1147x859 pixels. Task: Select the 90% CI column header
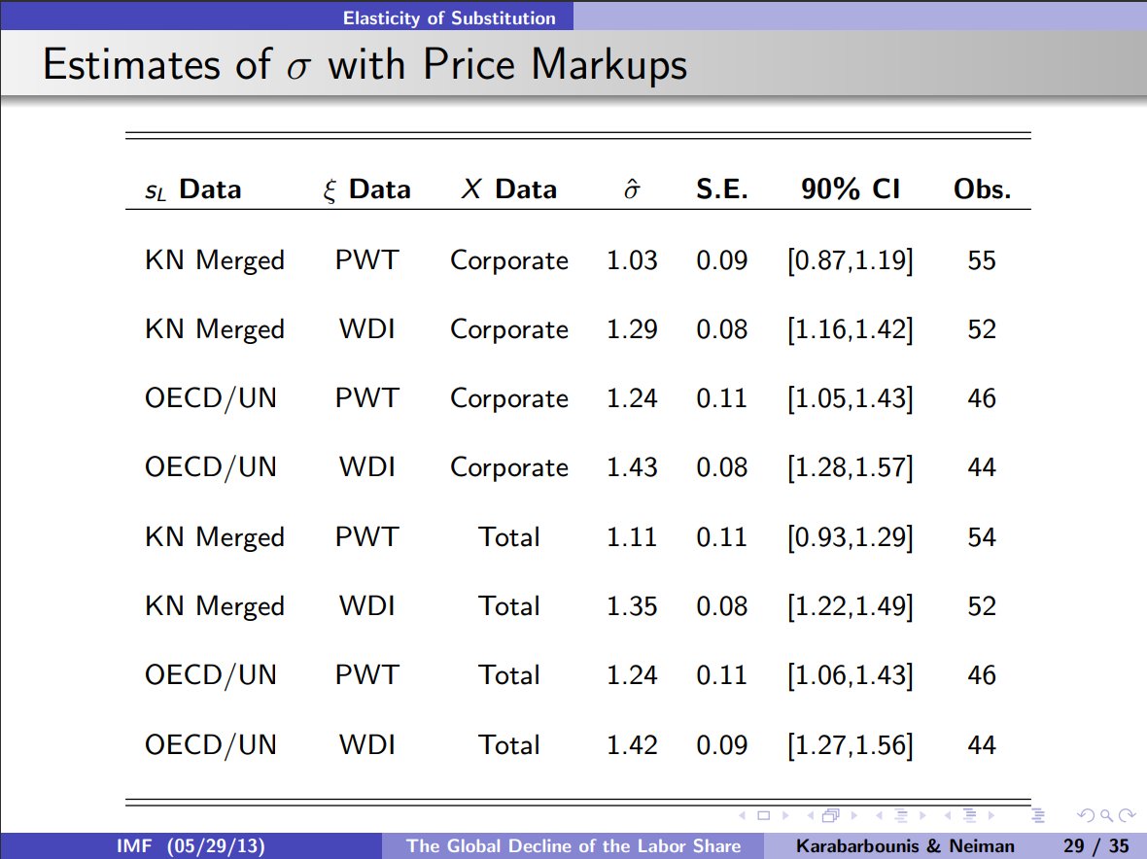850,189
